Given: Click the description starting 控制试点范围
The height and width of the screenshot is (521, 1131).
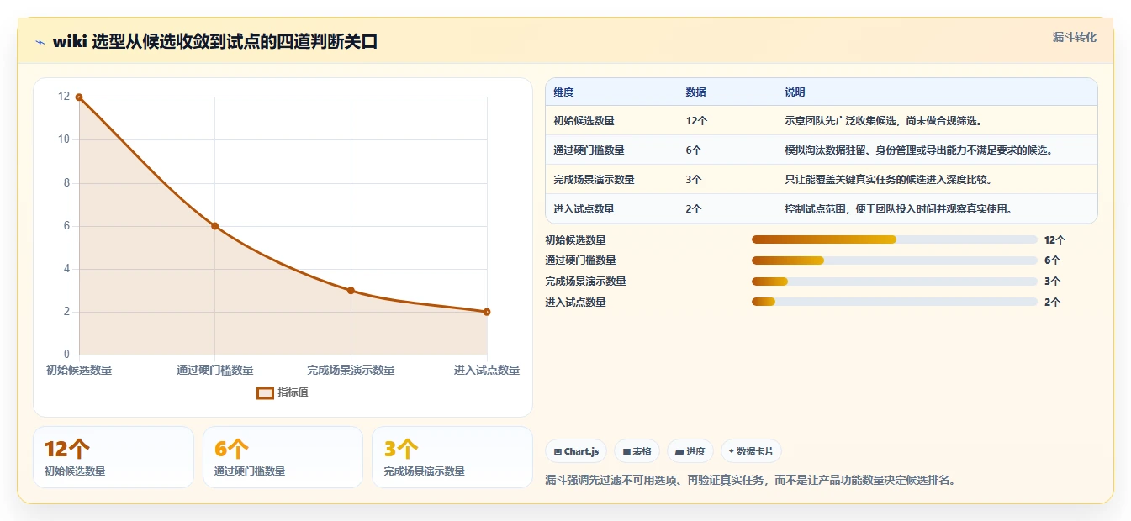Looking at the screenshot, I should pos(899,209).
